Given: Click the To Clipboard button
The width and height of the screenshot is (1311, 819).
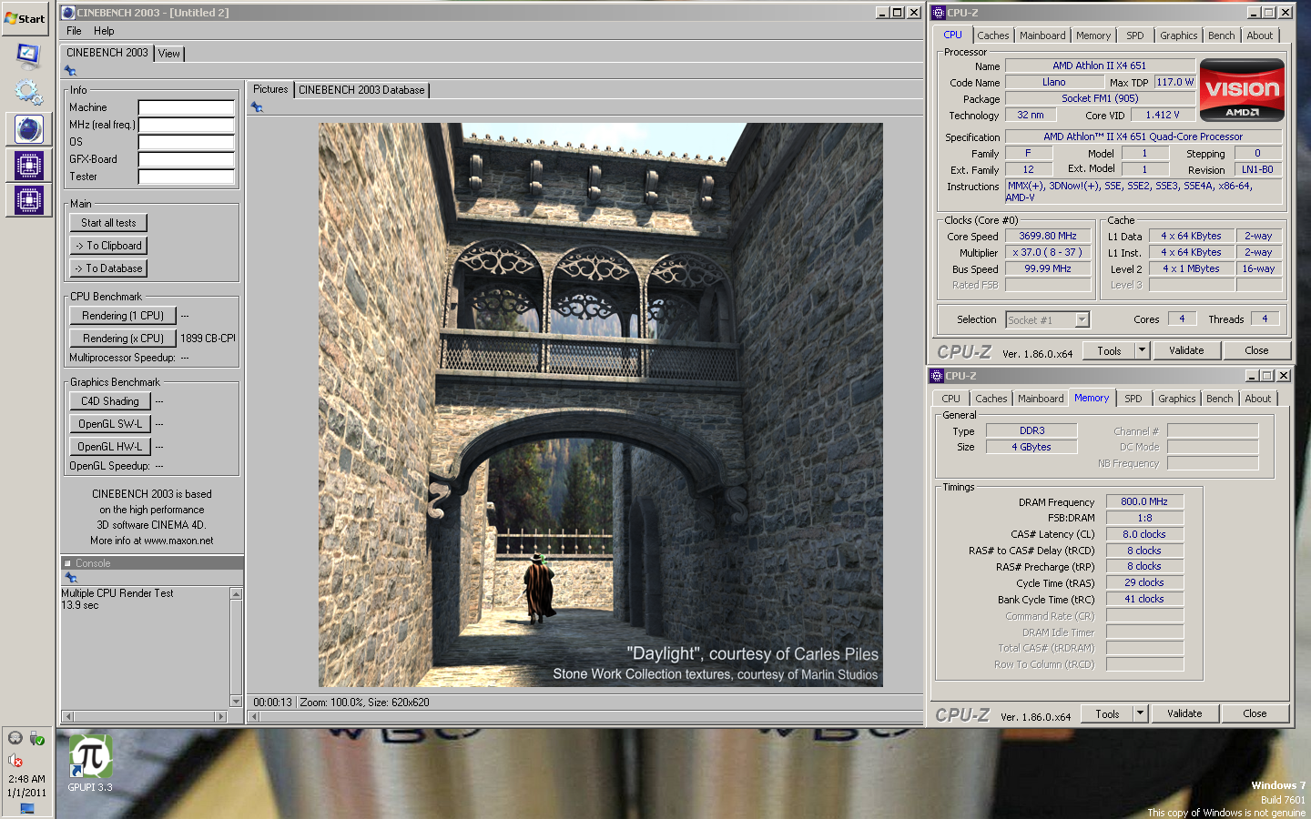Looking at the screenshot, I should coord(108,246).
